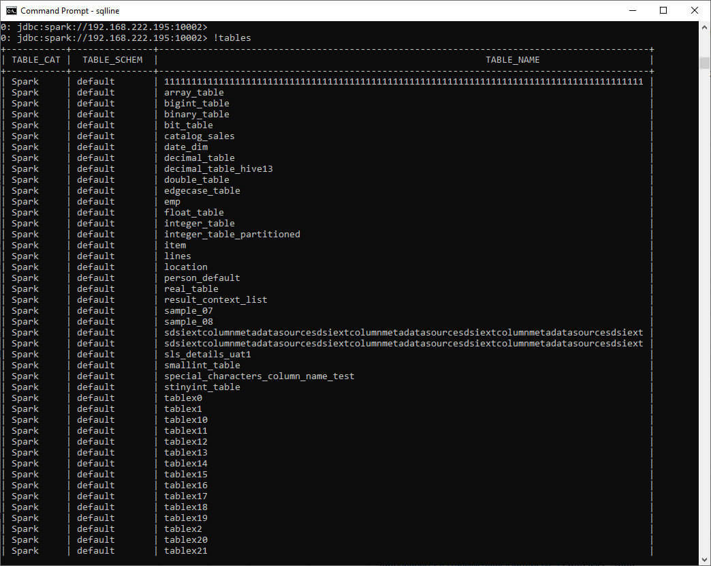711x566 pixels.
Task: Click the scrollbar thumb
Action: click(x=705, y=63)
